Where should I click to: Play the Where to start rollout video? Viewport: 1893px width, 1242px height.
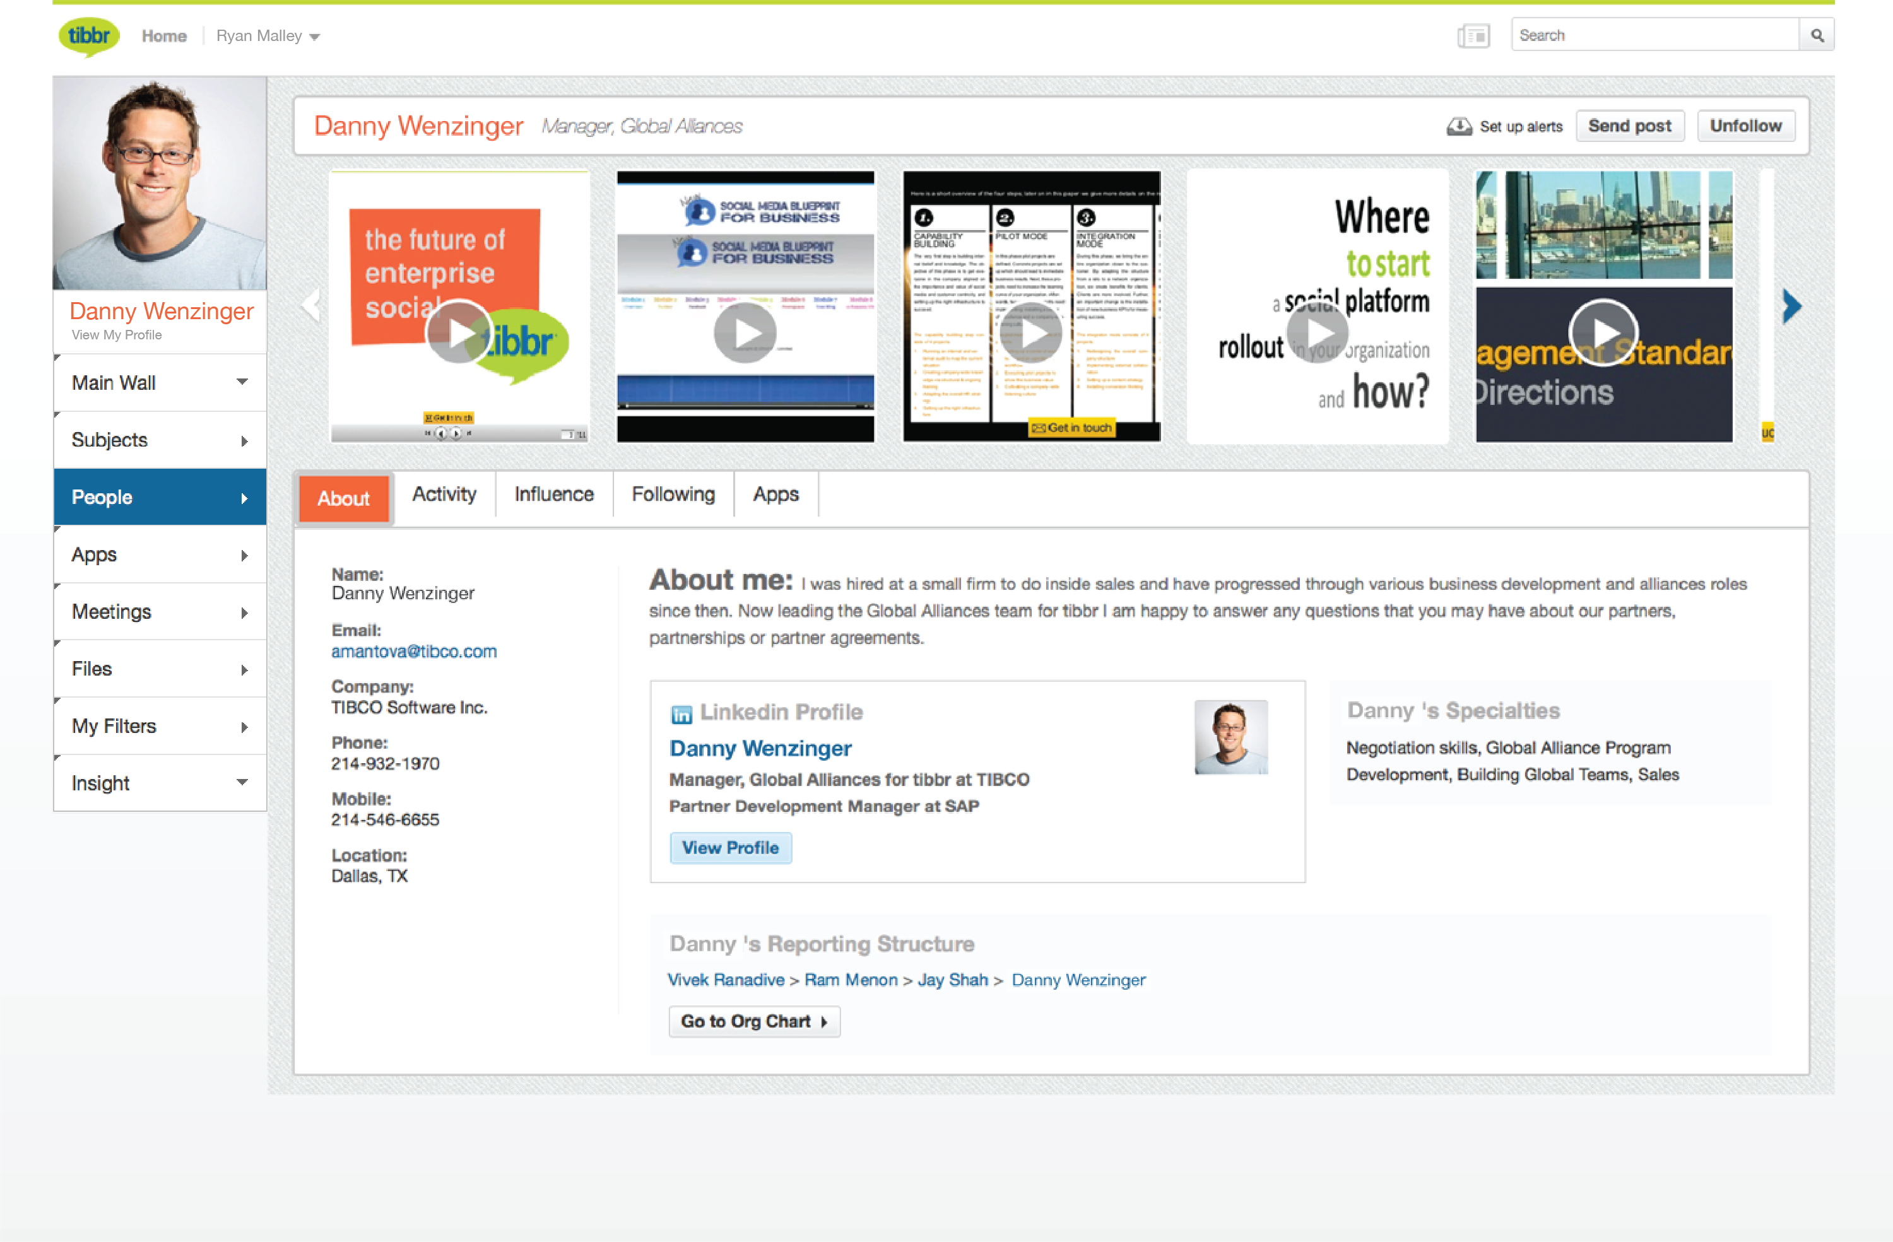(x=1317, y=332)
